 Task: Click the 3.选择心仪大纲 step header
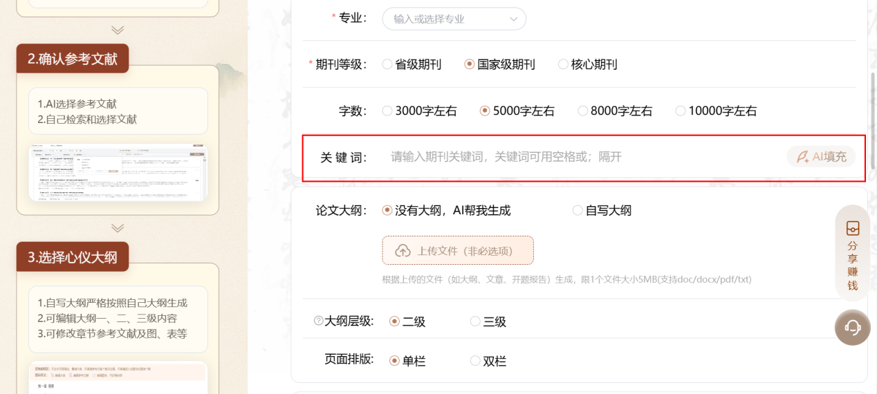tap(73, 257)
